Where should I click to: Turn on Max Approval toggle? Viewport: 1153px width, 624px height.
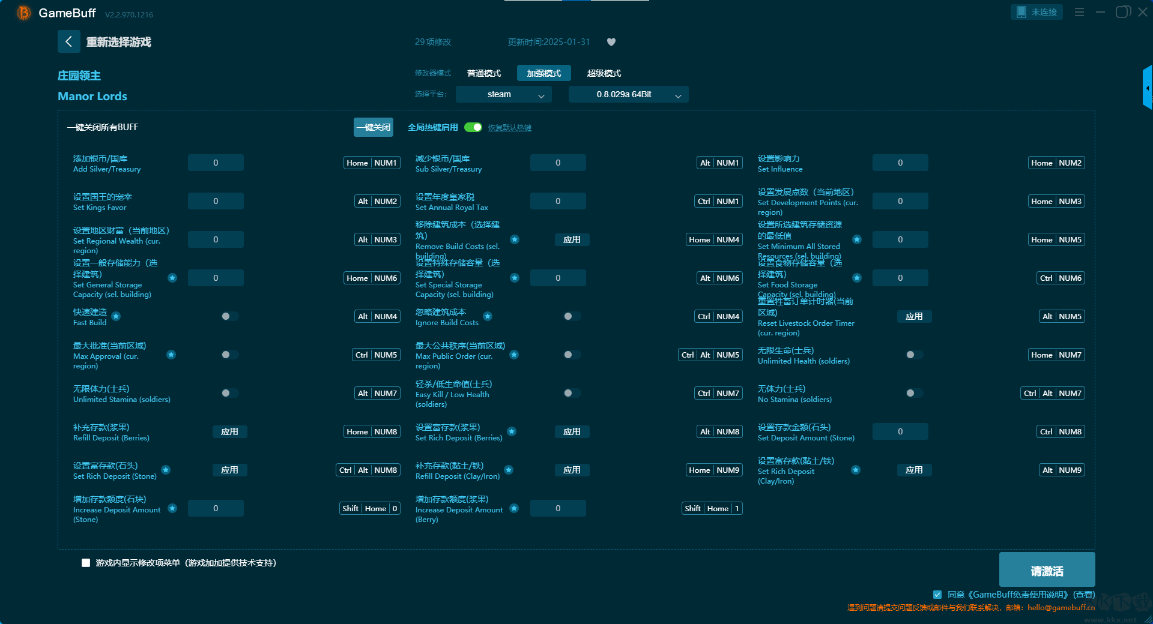click(229, 355)
